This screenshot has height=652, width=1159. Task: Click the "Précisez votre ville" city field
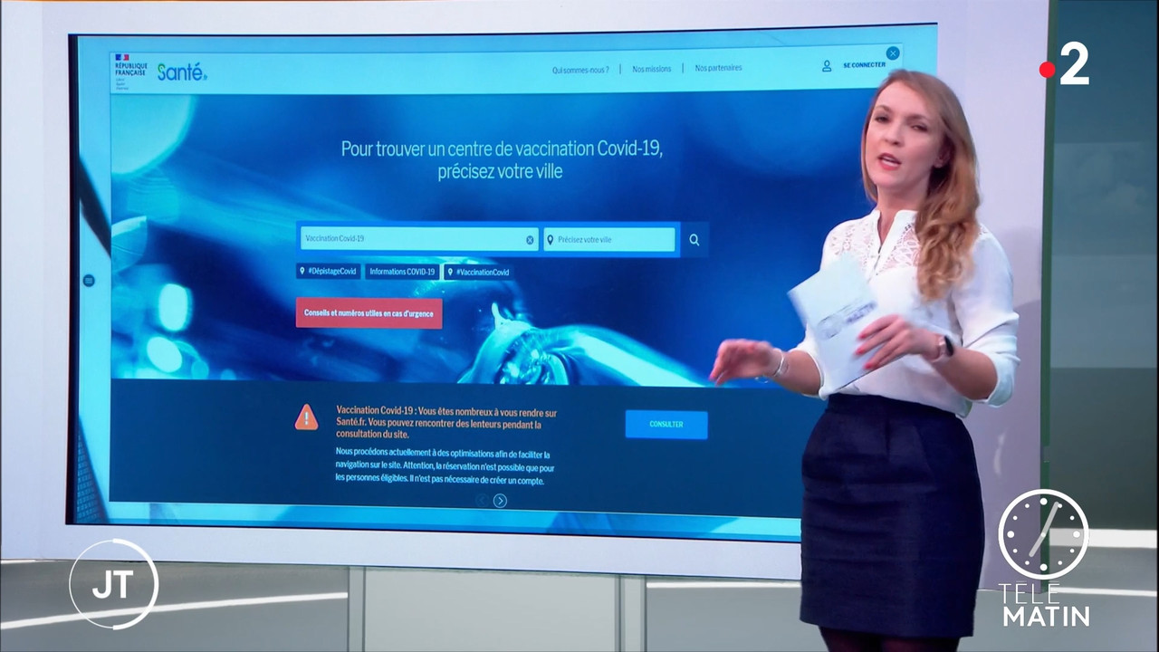pyautogui.click(x=609, y=239)
